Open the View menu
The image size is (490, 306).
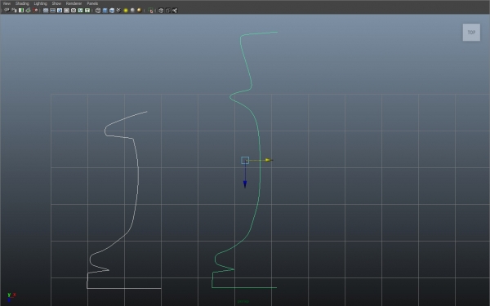7,3
